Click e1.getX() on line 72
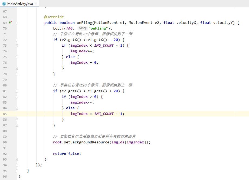This screenshot has width=249, height=180. [x=97, y=40]
